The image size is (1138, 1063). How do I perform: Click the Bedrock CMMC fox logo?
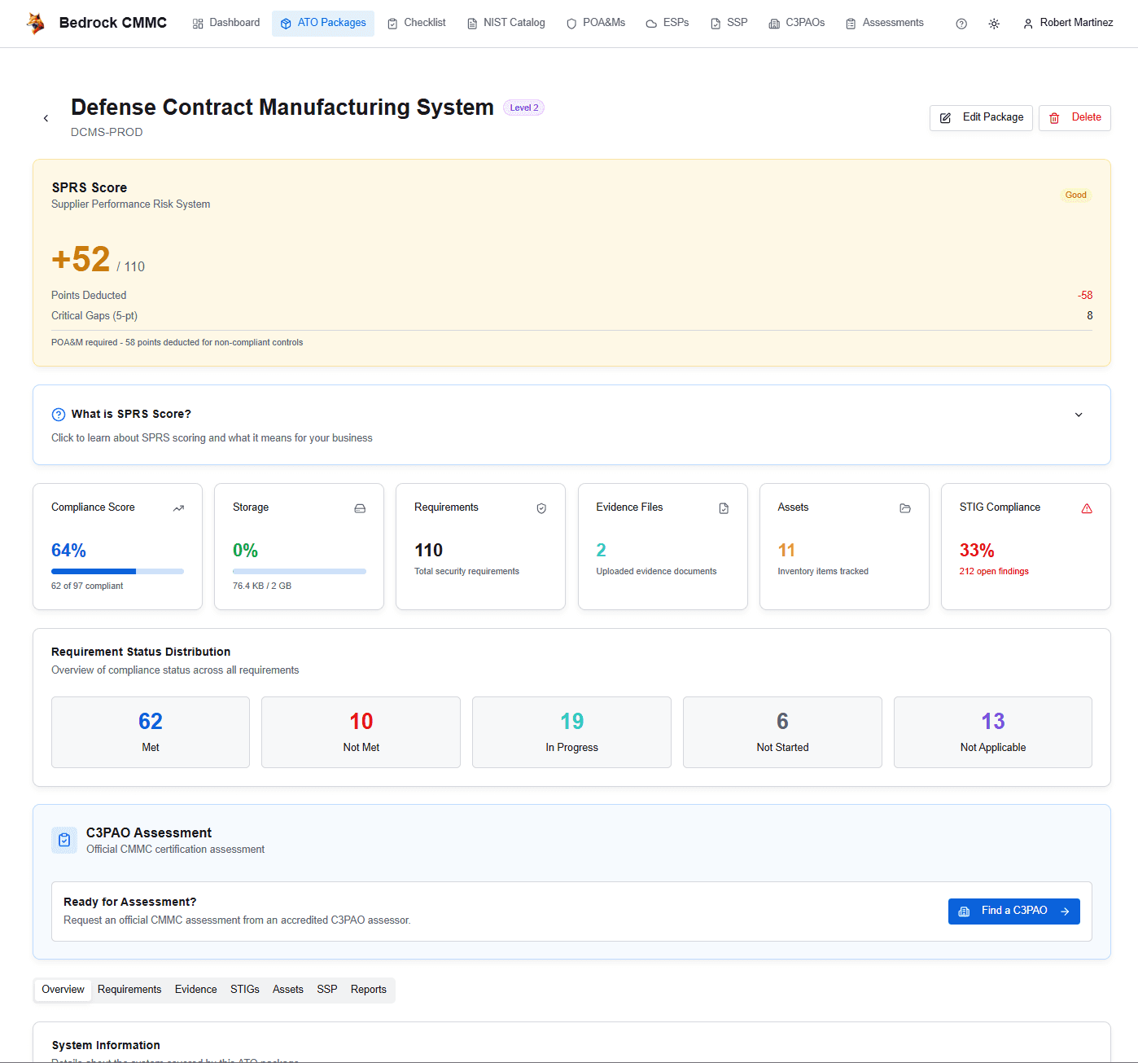(35, 23)
